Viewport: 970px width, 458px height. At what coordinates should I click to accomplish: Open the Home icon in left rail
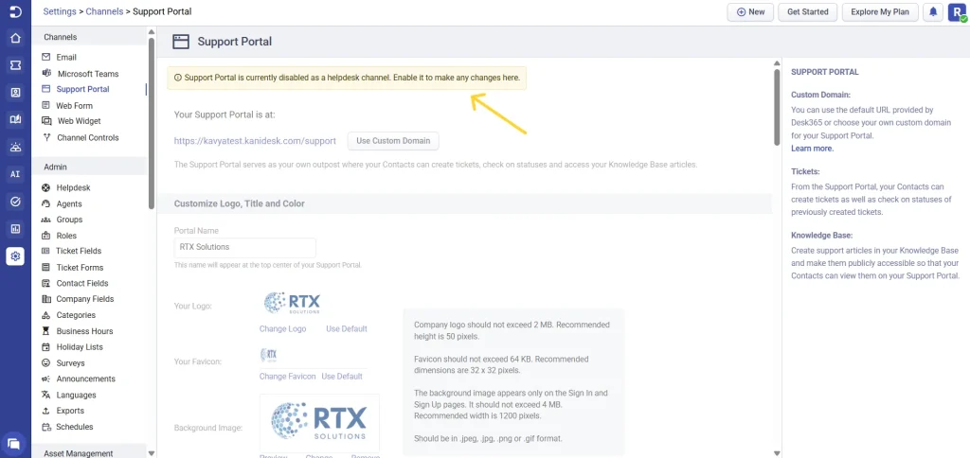coord(15,39)
